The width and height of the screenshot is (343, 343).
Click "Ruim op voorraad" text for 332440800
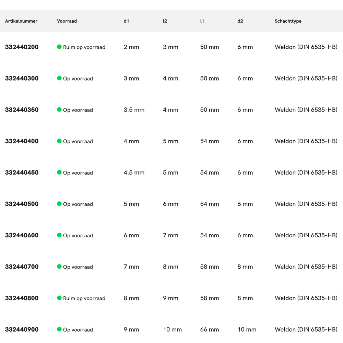[84, 298]
